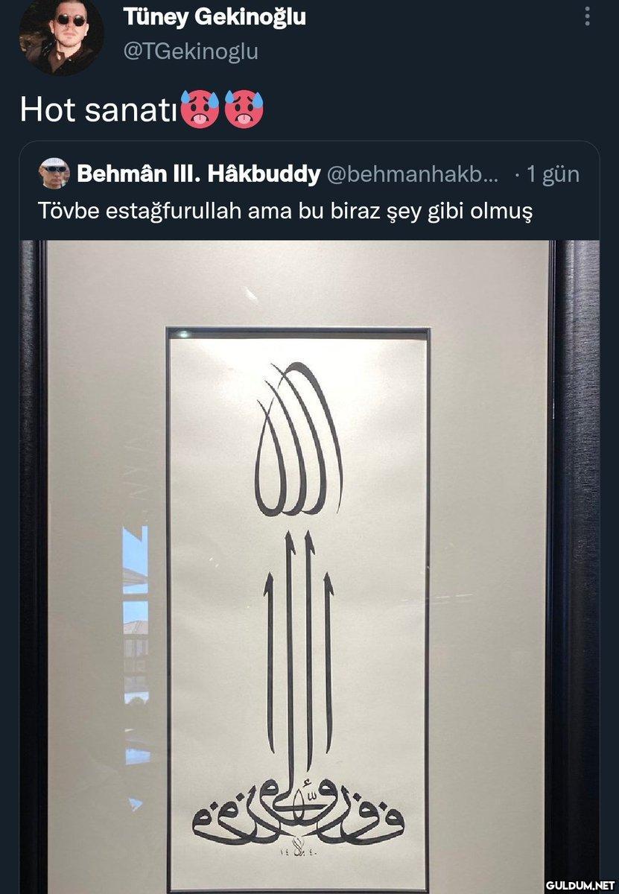Click the first hot-face emoji
The width and height of the screenshot is (619, 894).
tap(199, 110)
